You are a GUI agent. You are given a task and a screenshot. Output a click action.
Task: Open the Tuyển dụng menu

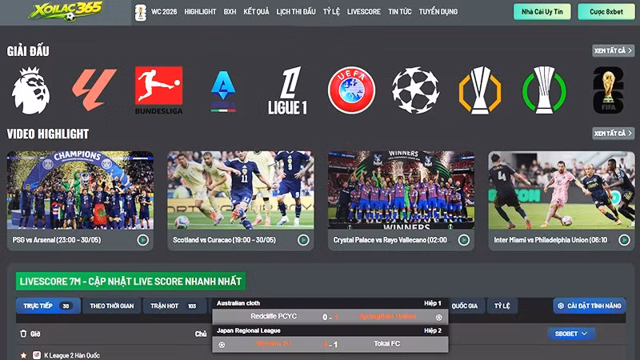point(438,12)
